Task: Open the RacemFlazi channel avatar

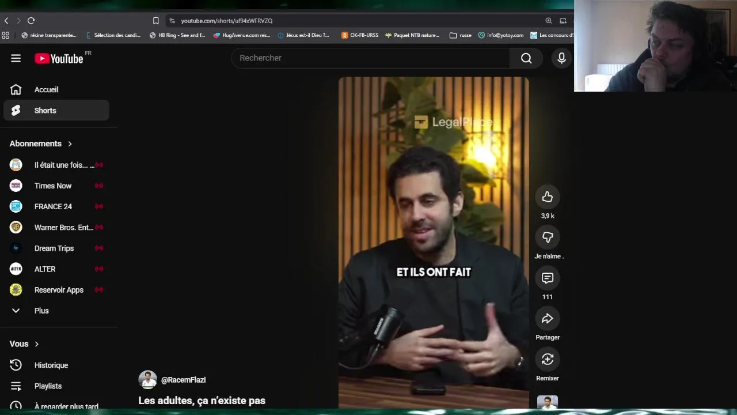Action: coord(148,380)
